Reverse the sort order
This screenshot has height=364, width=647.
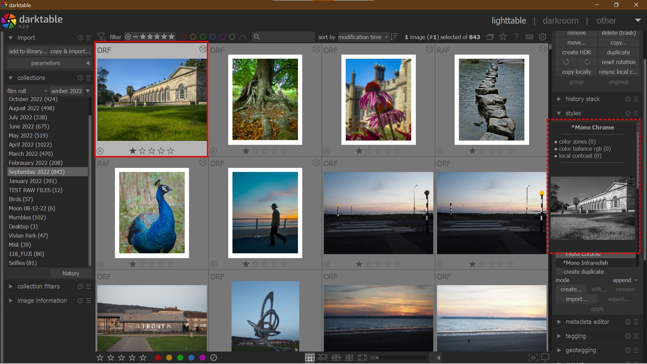[395, 37]
